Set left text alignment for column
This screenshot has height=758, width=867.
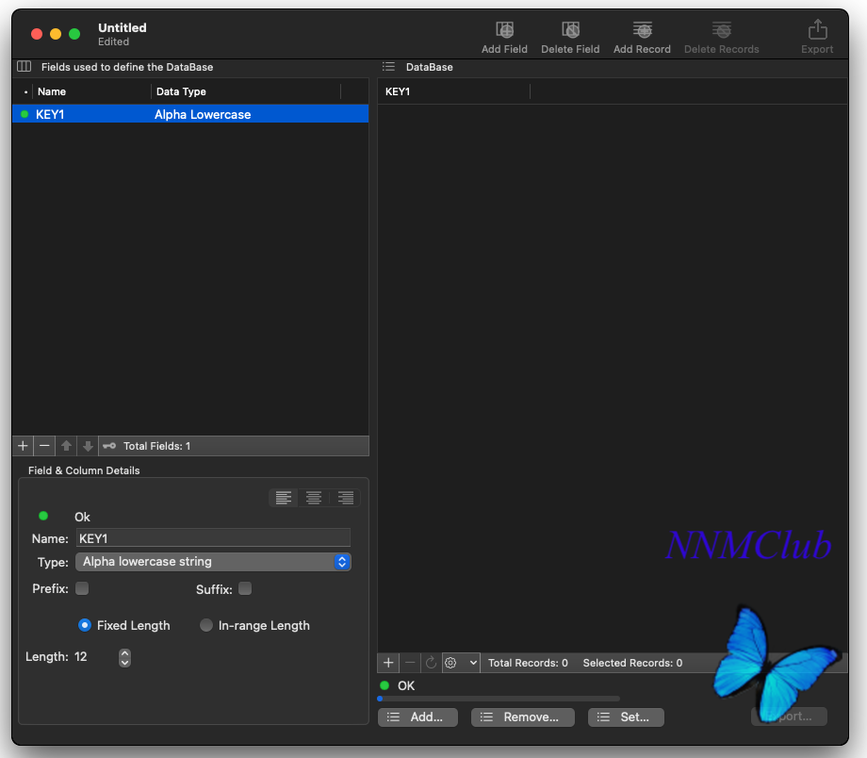[284, 498]
